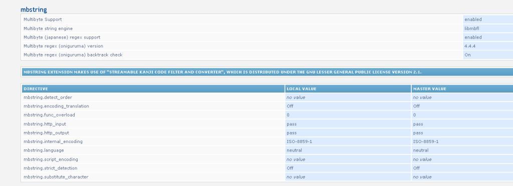Click master 0 value of mbstring.func_overload
This screenshot has height=186, width=513.
414,115
